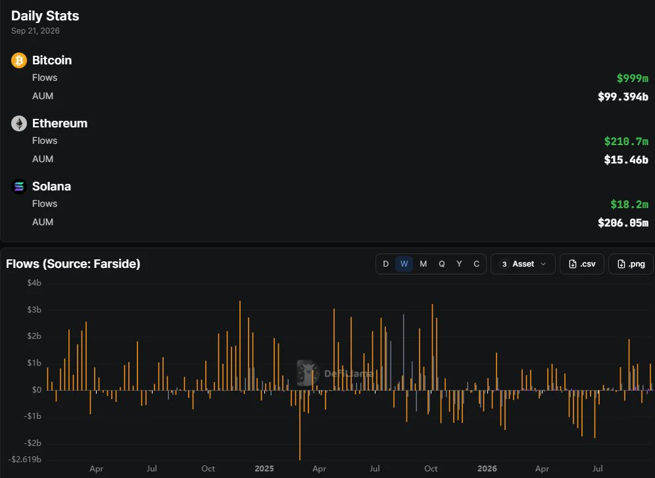Switch chart to Monthly (M) interval
Image resolution: width=655 pixels, height=478 pixels.
coord(423,264)
